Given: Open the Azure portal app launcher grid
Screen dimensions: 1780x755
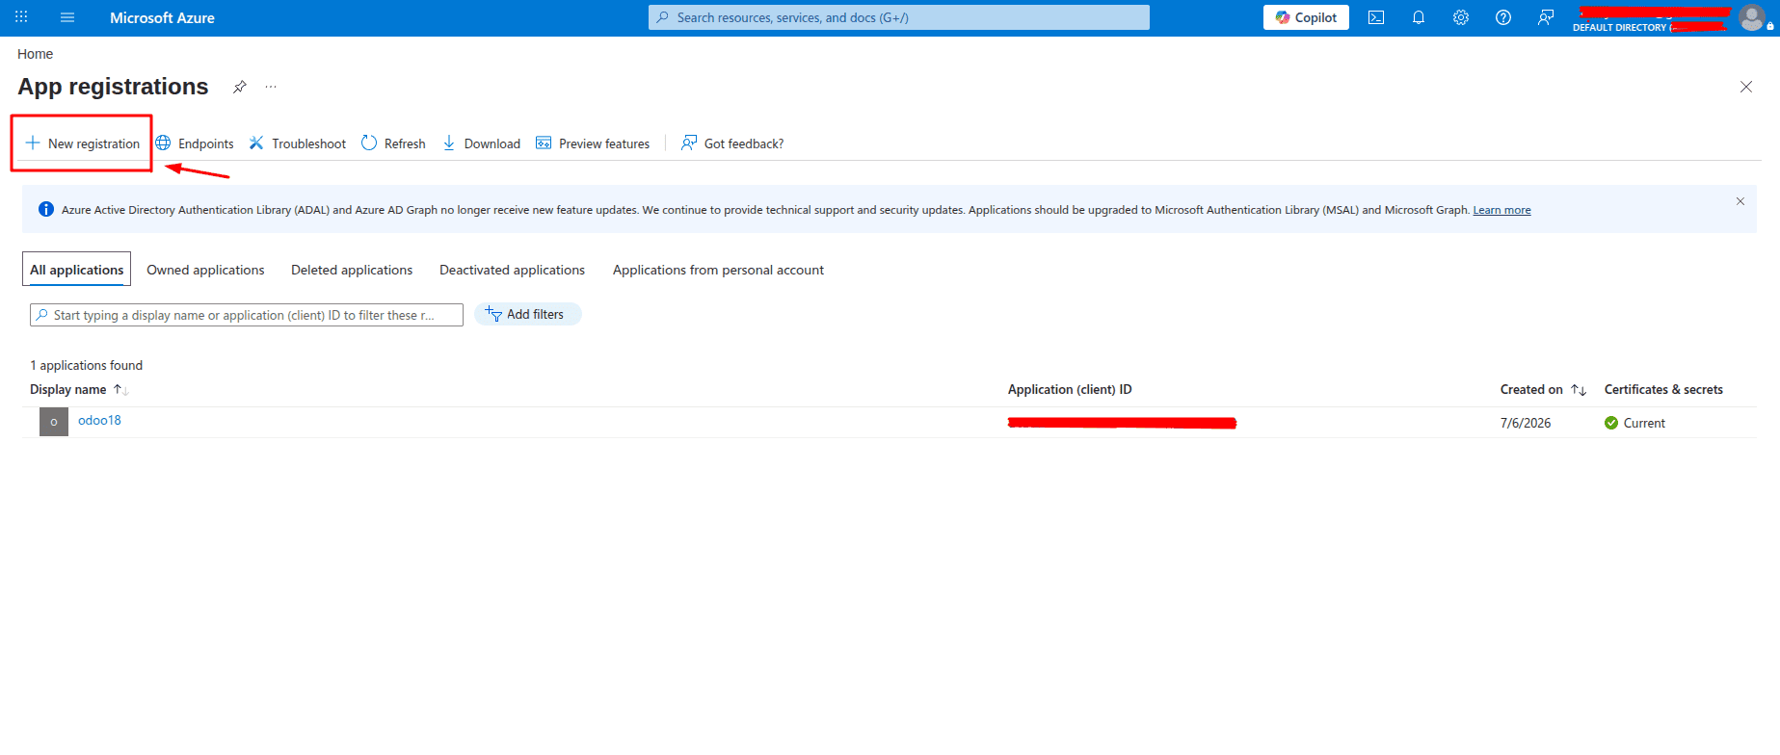Looking at the screenshot, I should pos(21,17).
